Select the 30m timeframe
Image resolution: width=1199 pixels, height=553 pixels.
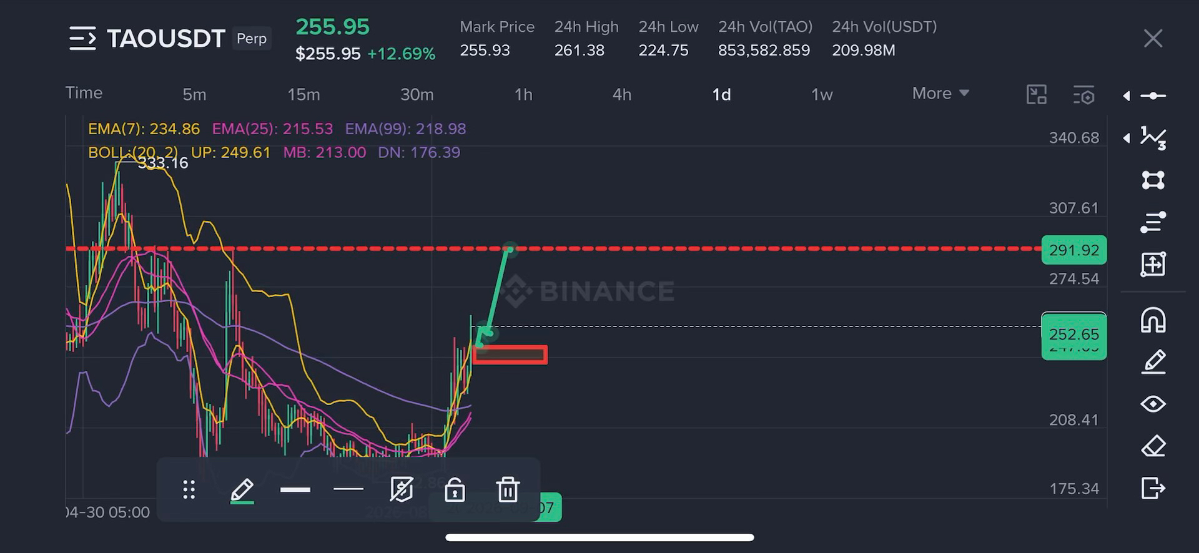click(417, 94)
